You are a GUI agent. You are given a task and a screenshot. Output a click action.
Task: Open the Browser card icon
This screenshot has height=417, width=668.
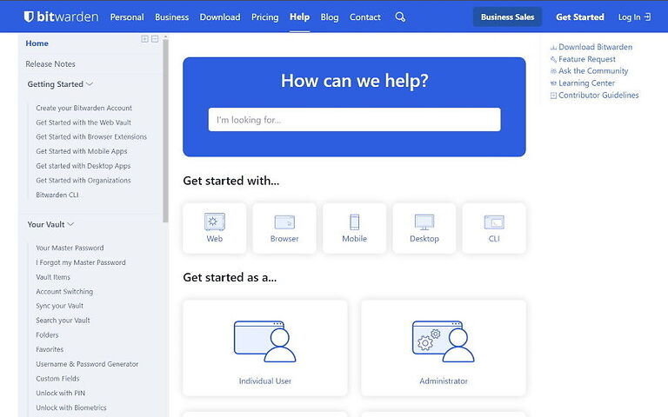click(x=284, y=222)
